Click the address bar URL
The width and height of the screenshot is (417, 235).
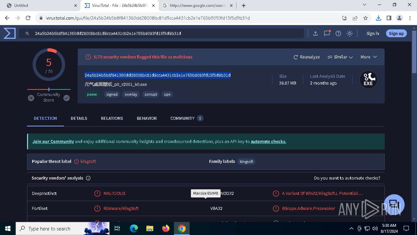148,18
